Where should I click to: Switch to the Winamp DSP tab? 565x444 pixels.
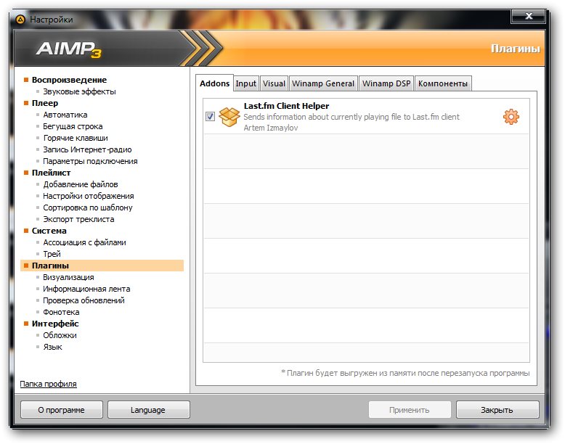pyautogui.click(x=386, y=83)
